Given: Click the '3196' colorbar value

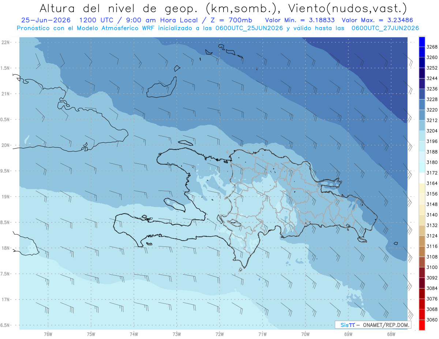Looking at the screenshot, I should (432, 142).
